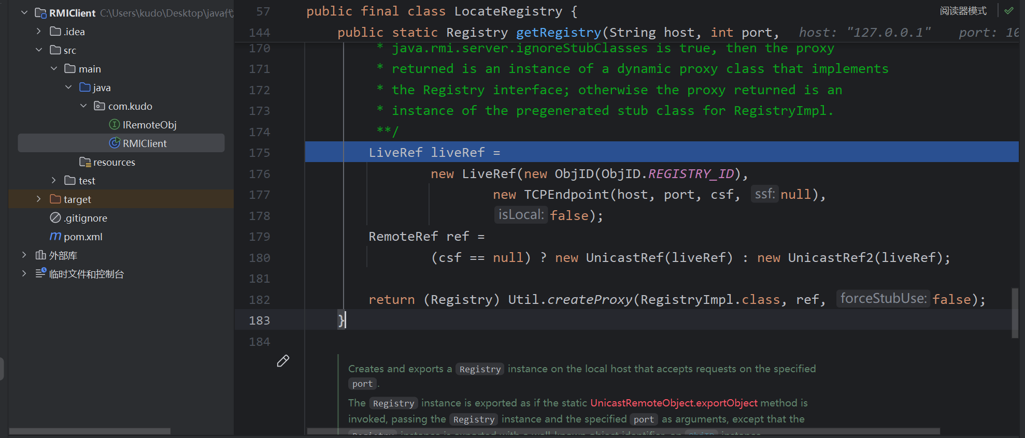Click the REGISTRY_ID constant in code
Screen dimensions: 1025x438
tap(691, 174)
